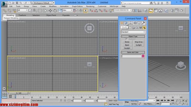Select the Select and Link tool
The width and height of the screenshot is (191, 107).
tap(4, 11)
